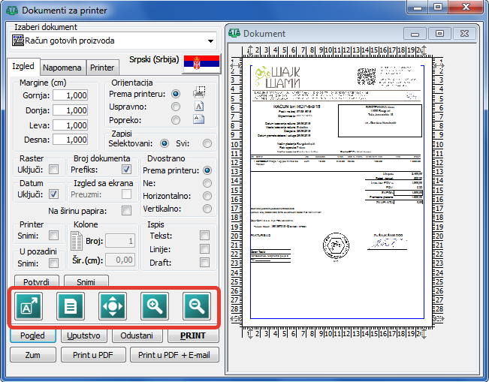Click the Leva margin input field

click(x=70, y=125)
